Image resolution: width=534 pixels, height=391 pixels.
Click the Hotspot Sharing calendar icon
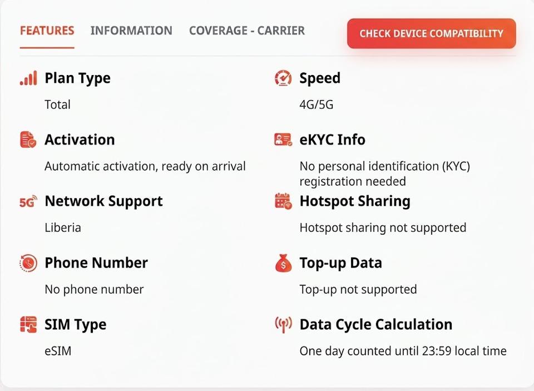point(283,201)
